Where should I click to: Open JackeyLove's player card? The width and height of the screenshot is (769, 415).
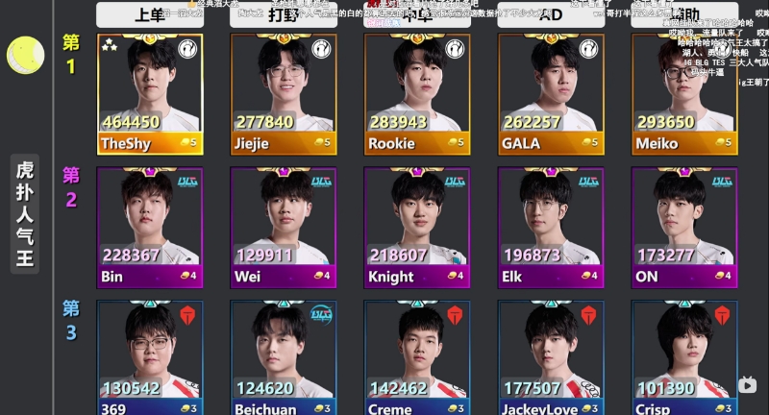[551, 357]
